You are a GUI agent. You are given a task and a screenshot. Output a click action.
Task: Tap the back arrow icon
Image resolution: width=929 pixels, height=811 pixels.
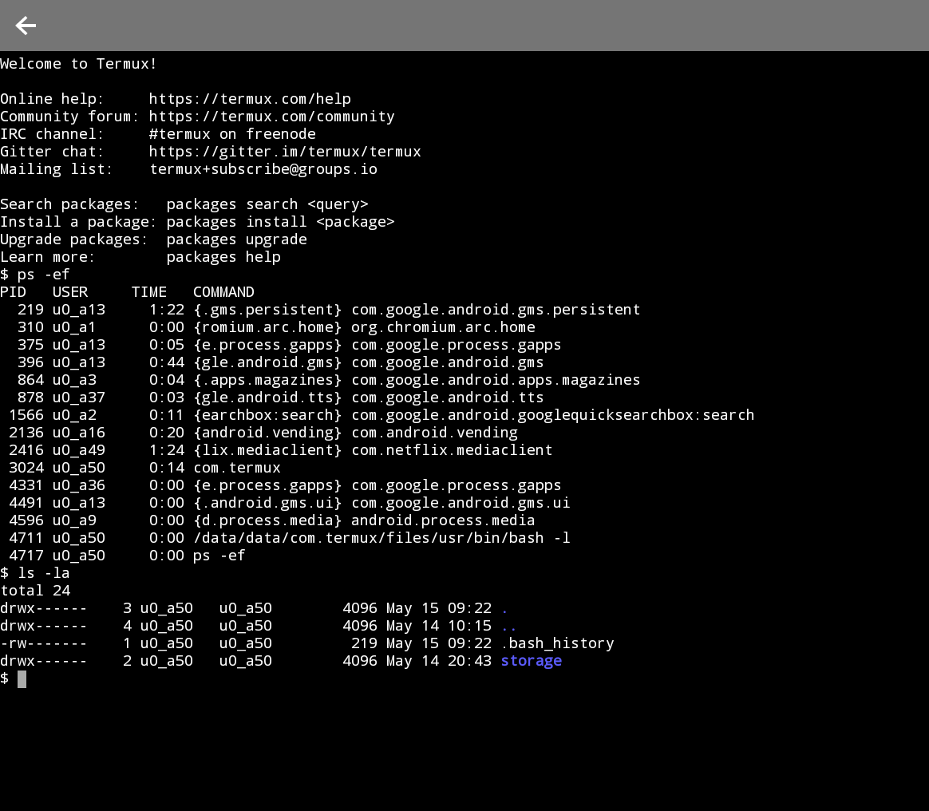click(x=26, y=26)
